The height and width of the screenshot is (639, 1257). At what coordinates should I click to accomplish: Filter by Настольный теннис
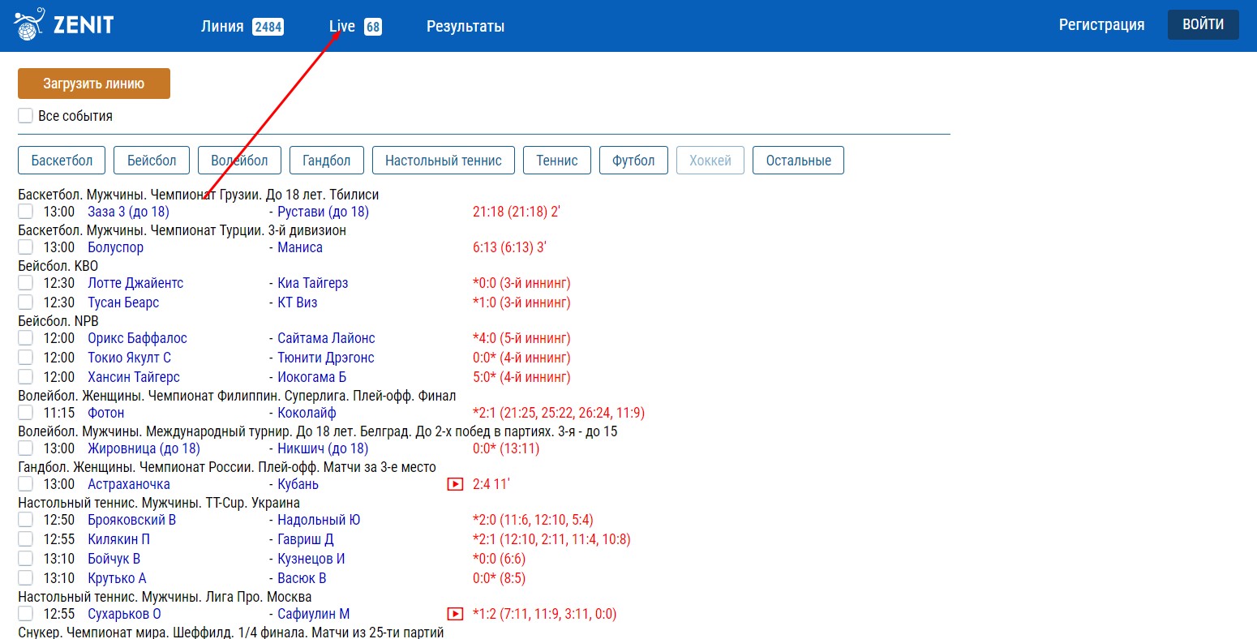(x=444, y=160)
